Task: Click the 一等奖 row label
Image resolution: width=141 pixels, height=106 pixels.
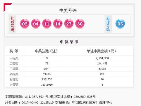Action: (14, 58)
